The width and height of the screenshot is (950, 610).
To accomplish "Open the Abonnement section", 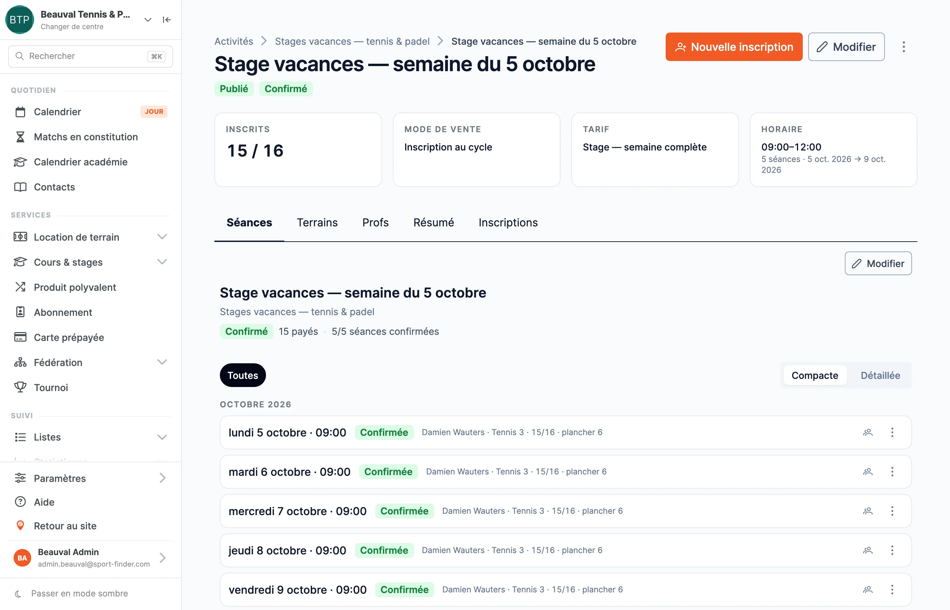I will point(91,312).
